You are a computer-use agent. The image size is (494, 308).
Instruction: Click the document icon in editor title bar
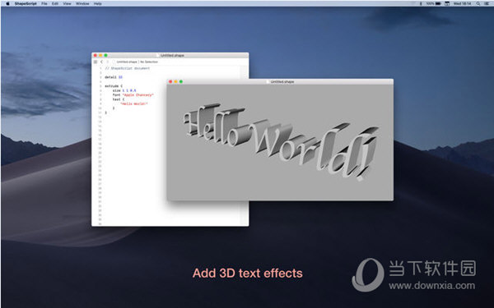[x=158, y=55]
